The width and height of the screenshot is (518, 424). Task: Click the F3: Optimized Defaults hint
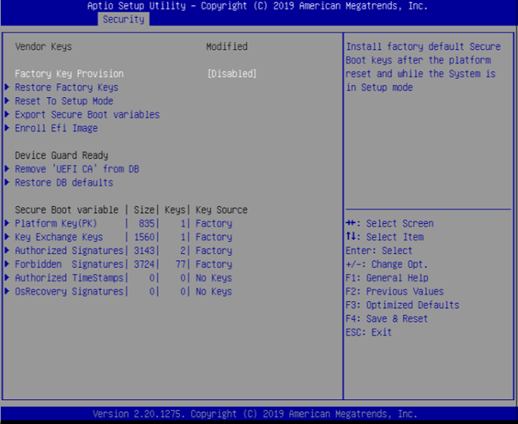point(402,305)
